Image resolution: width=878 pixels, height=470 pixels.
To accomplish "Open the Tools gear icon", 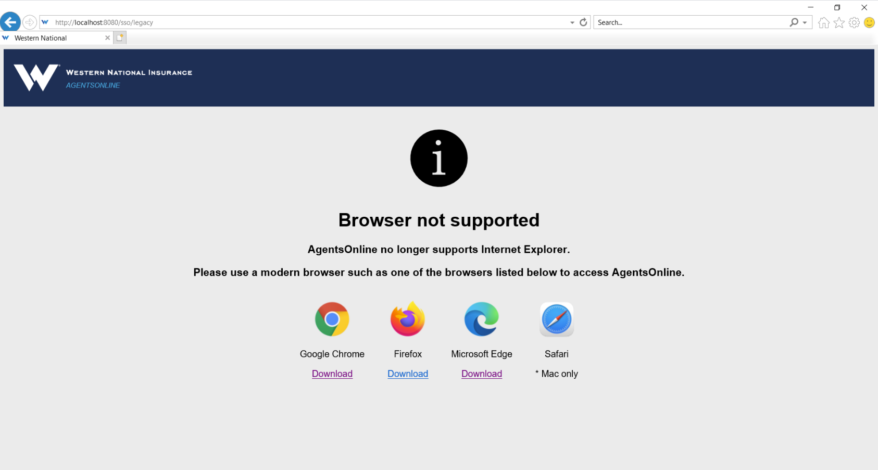I will tap(854, 22).
